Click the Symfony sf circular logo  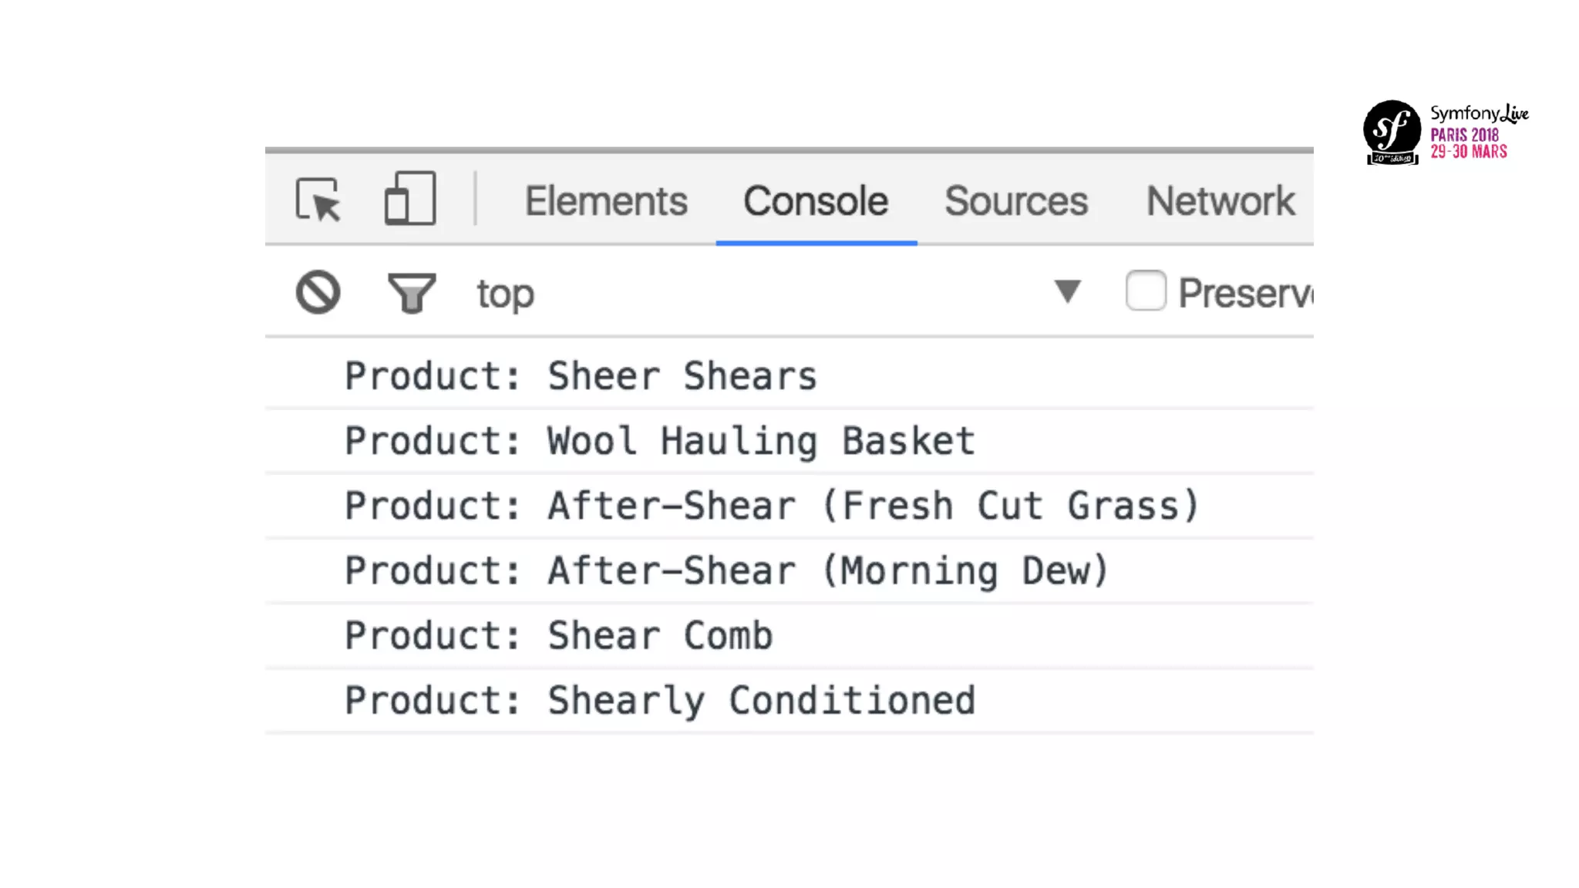[x=1392, y=131]
